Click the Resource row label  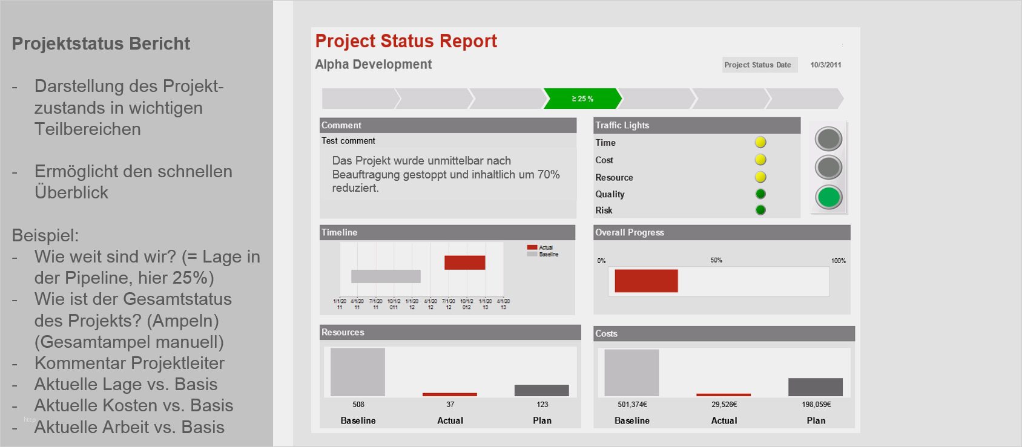[614, 177]
